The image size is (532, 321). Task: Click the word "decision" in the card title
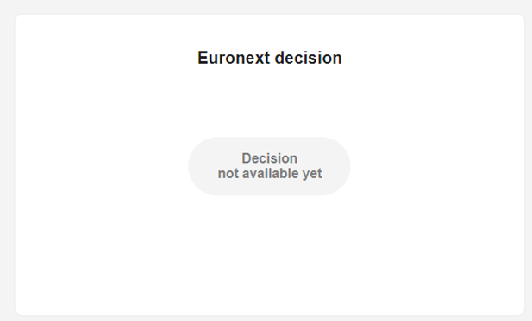click(309, 58)
